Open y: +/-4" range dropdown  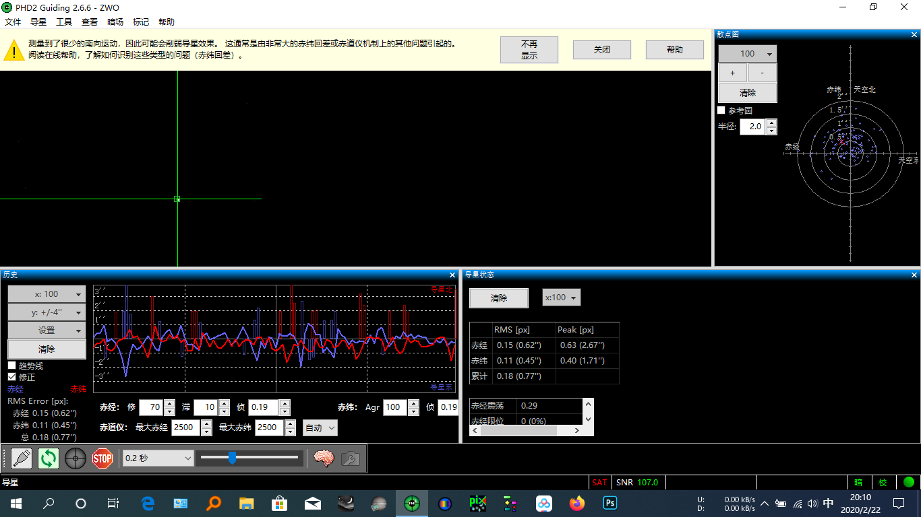click(x=47, y=312)
